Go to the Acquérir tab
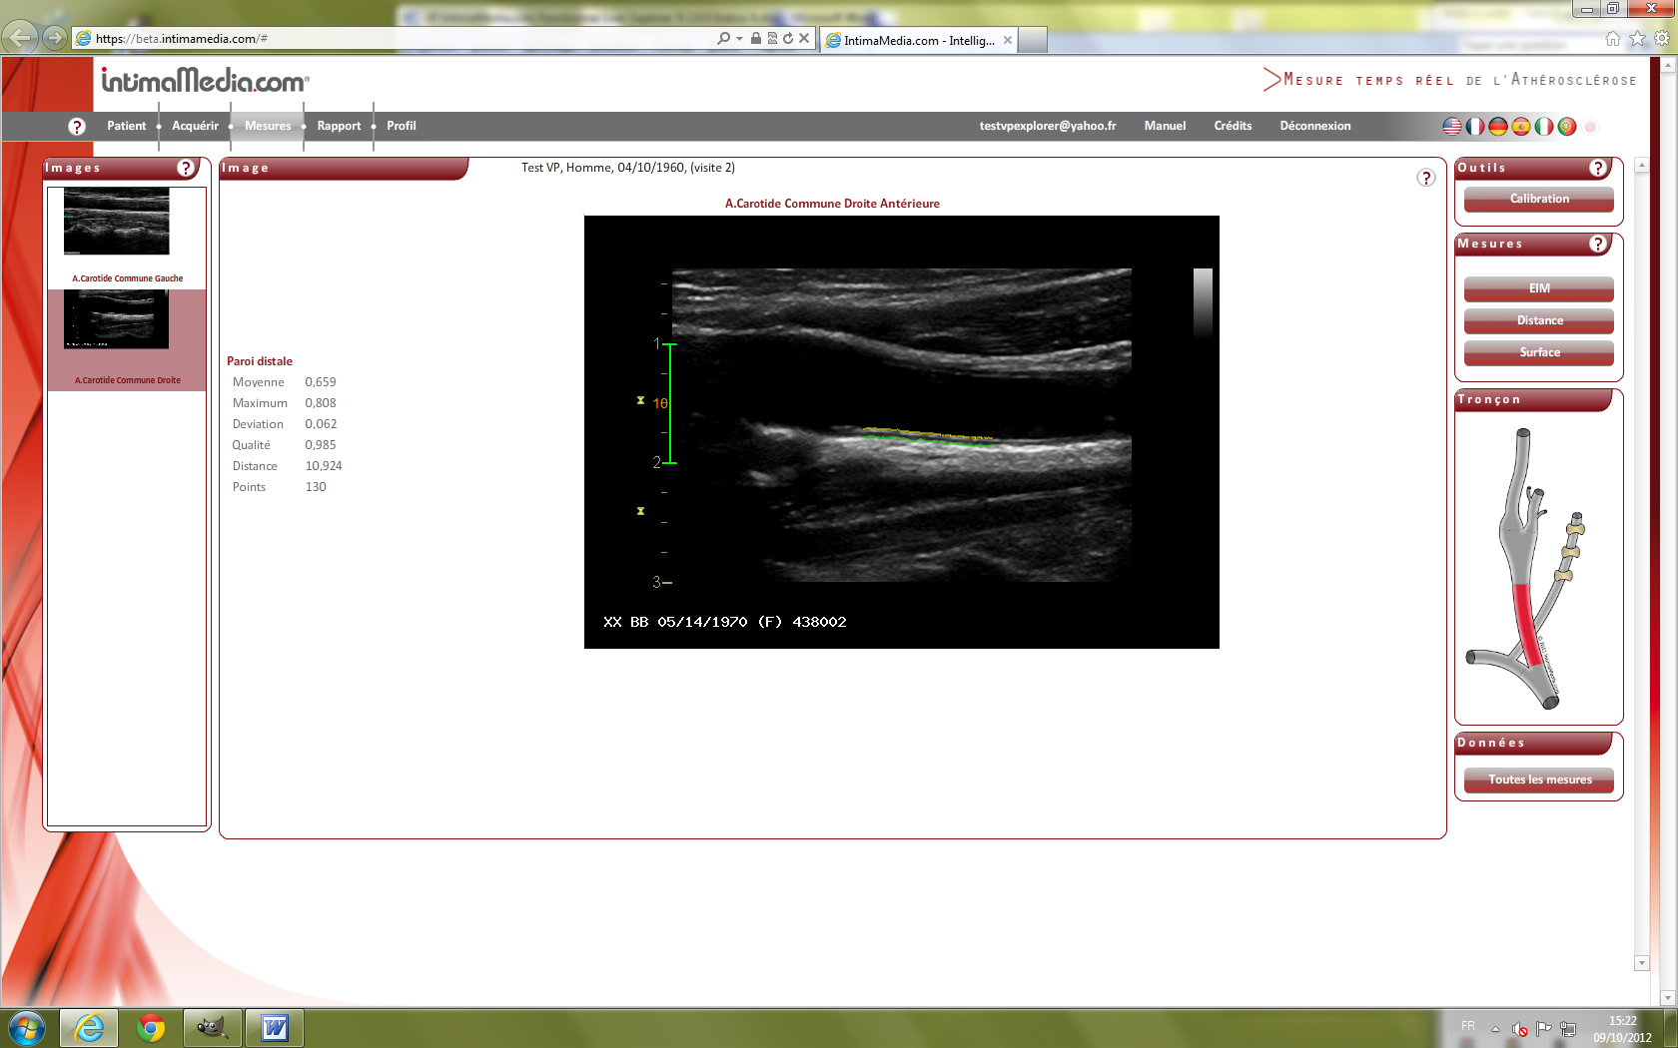Screen dimensions: 1678x1048 195,126
